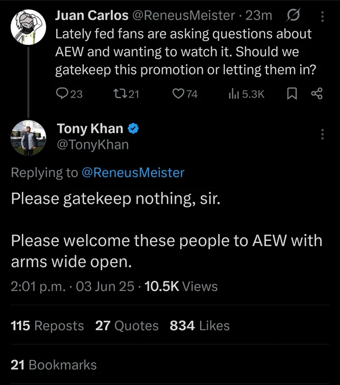The image size is (340, 385).
Task: View analytics of Juan Carlos's tweet
Action: (x=234, y=94)
